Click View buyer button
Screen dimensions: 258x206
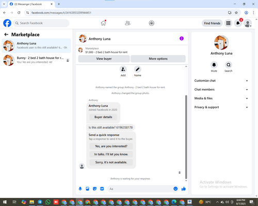point(104,59)
